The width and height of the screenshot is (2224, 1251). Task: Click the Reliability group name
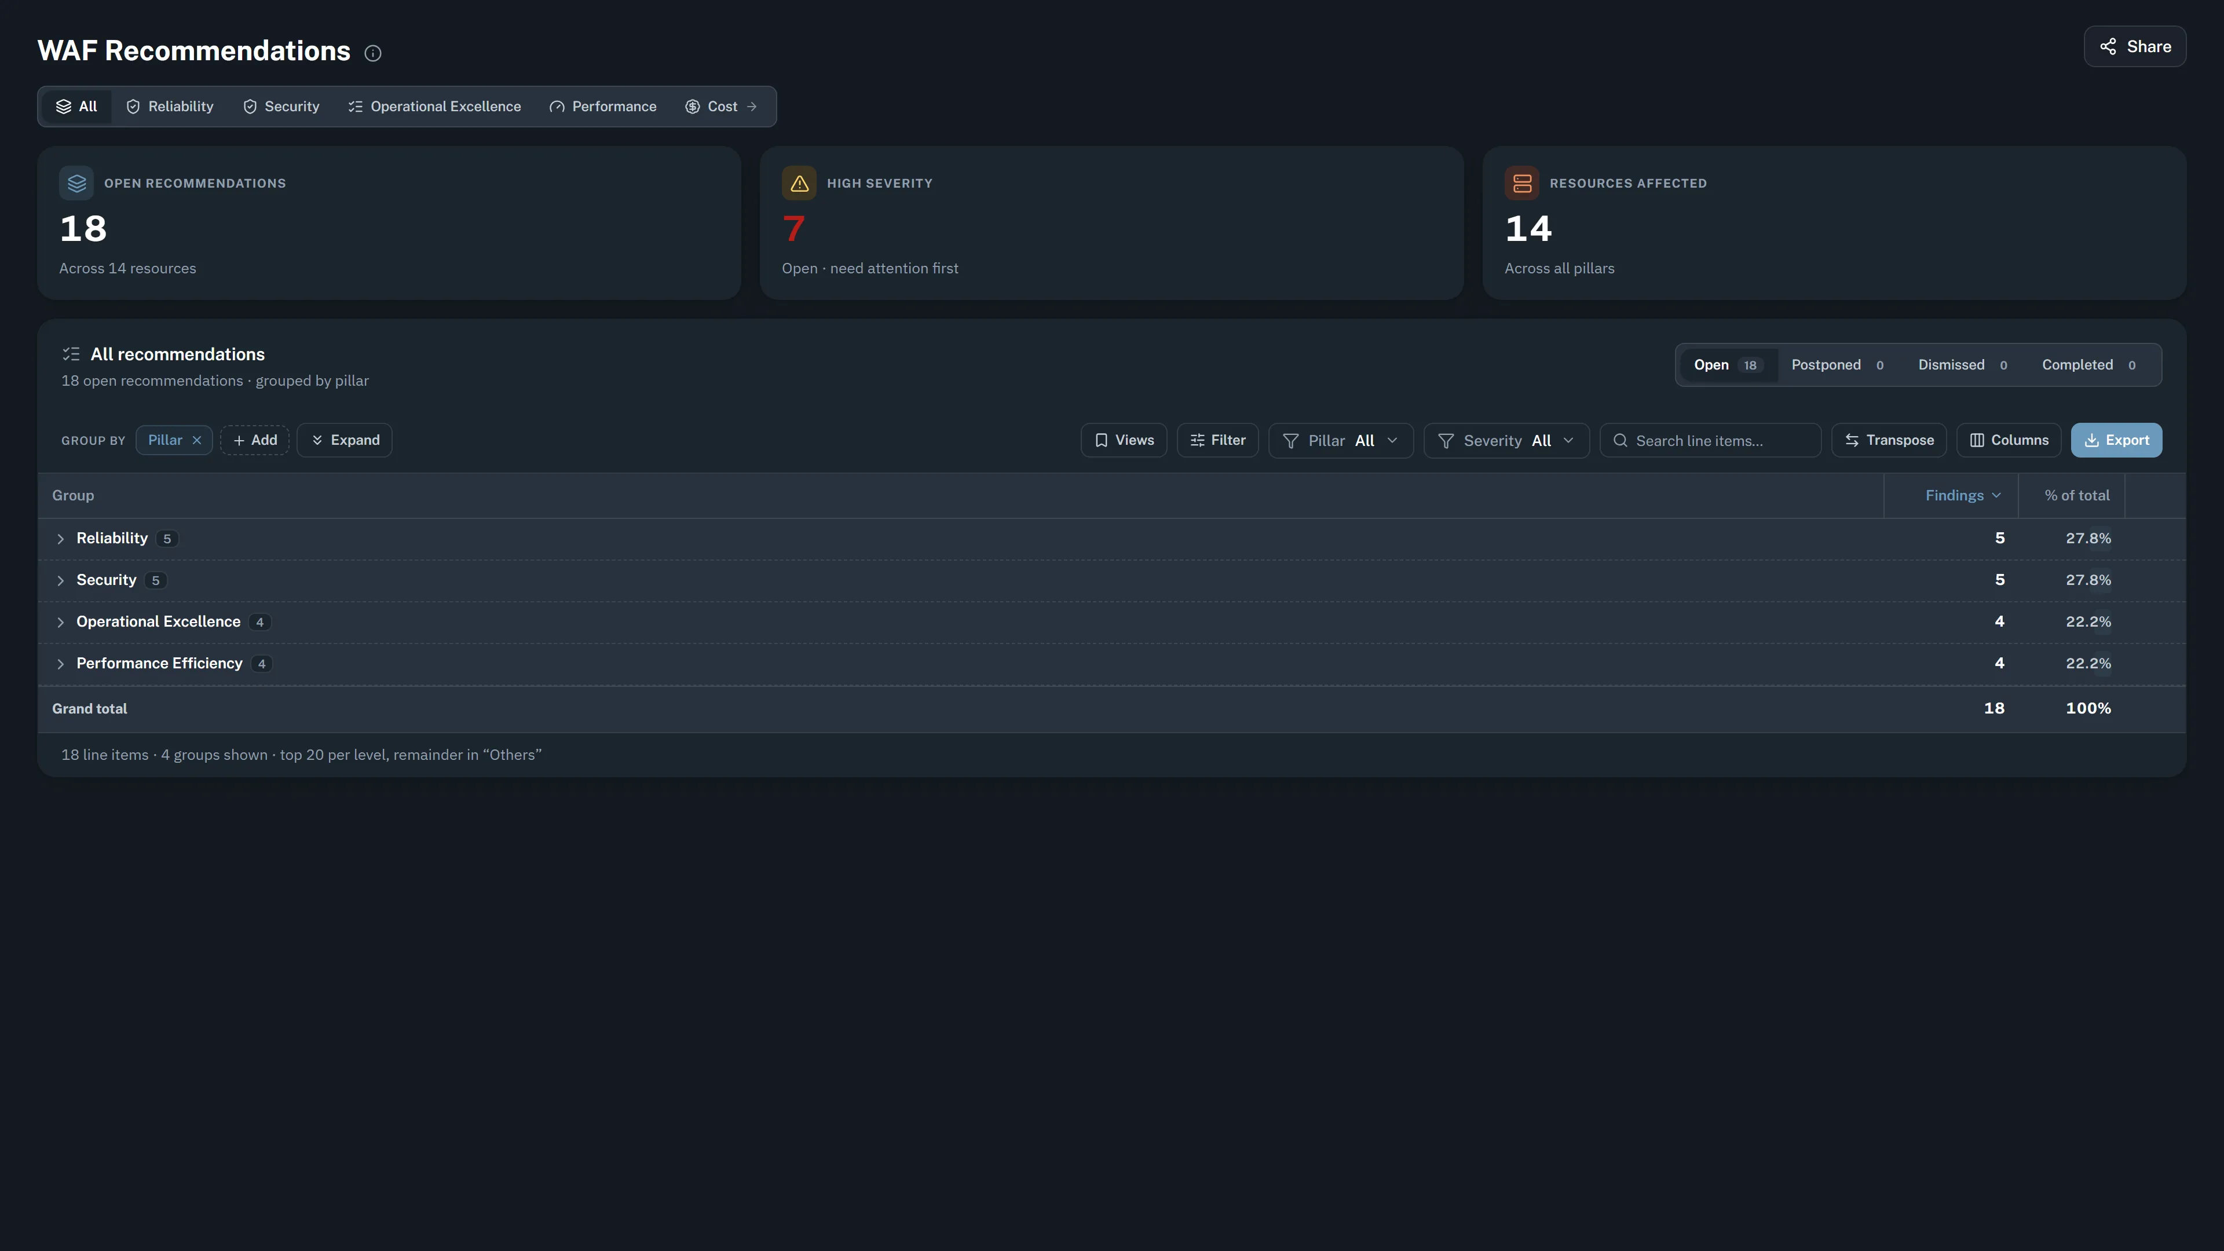(x=112, y=538)
